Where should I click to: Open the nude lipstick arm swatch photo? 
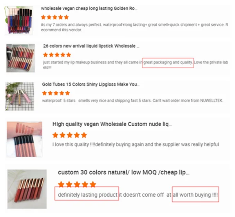coord(24,139)
